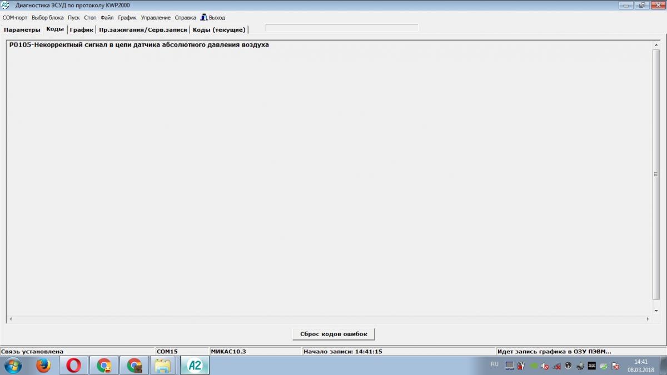667x375 pixels.
Task: Switch RU keyboard language indicator
Action: tap(495, 364)
